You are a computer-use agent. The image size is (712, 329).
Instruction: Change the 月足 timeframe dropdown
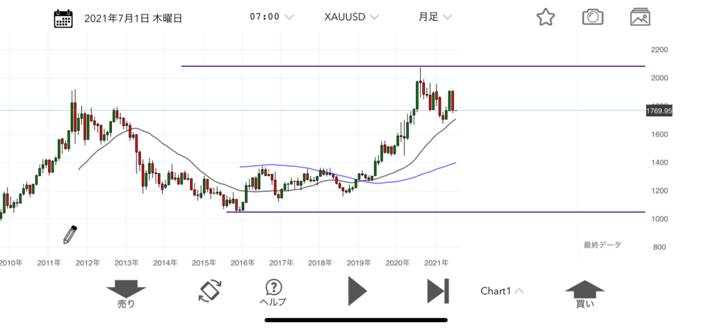click(435, 17)
